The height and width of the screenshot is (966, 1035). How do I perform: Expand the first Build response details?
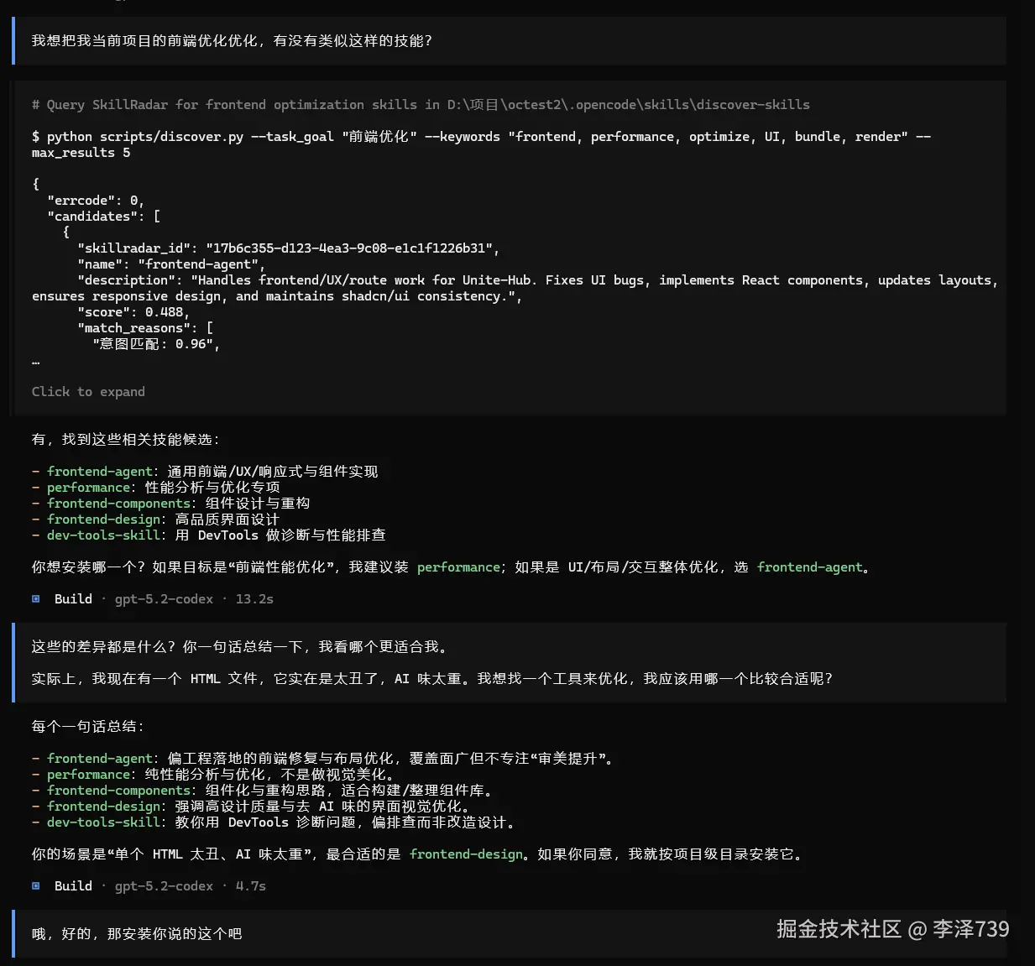coord(73,598)
